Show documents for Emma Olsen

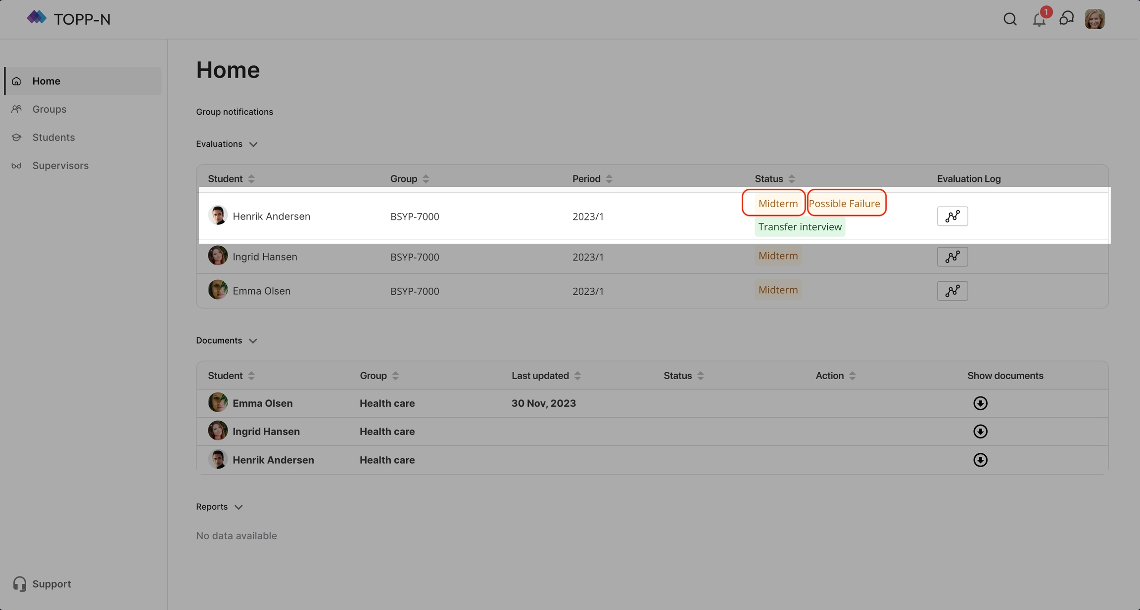tap(980, 403)
